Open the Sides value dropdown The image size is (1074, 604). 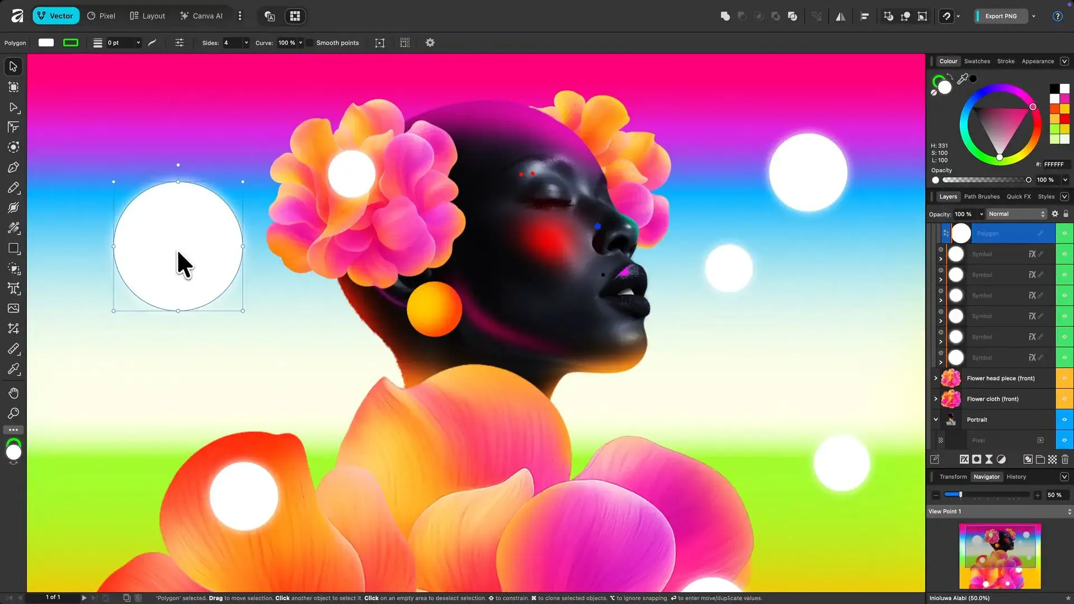click(246, 43)
